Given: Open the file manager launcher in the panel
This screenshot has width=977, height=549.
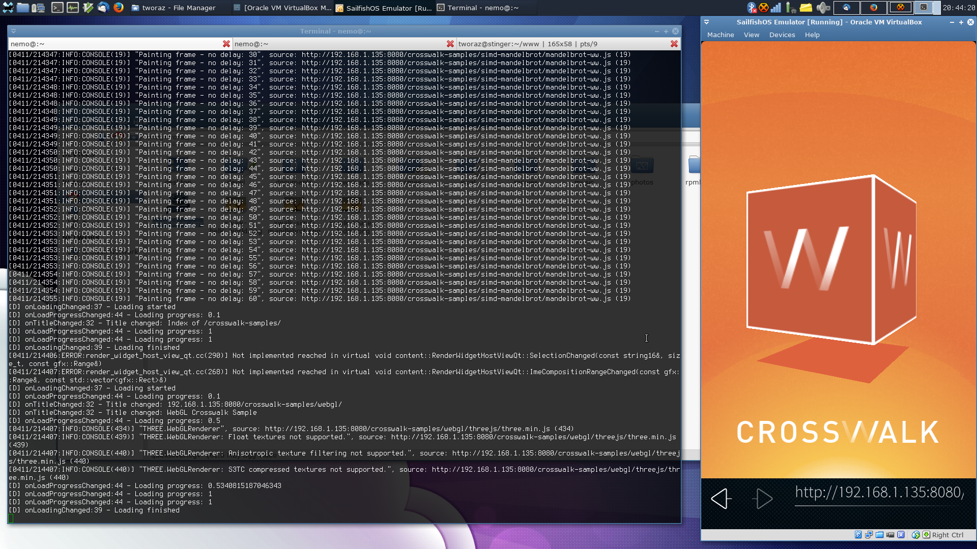Looking at the screenshot, I should pos(23,8).
